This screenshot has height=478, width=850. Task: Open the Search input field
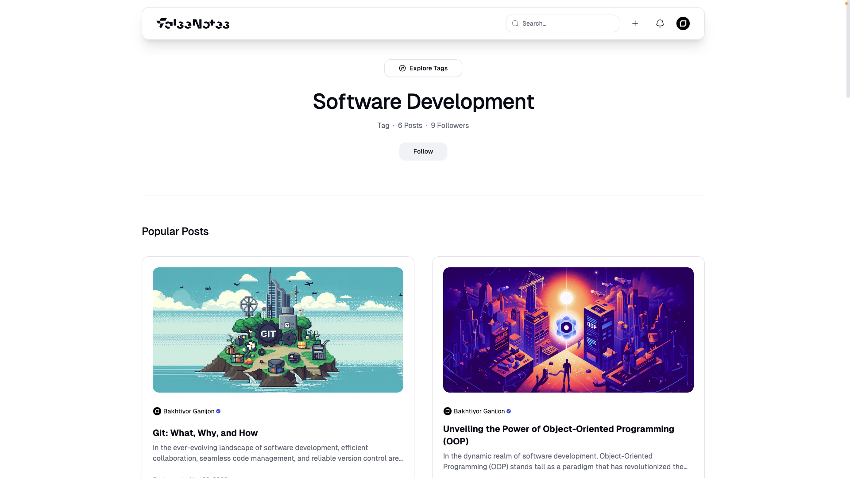click(x=562, y=23)
